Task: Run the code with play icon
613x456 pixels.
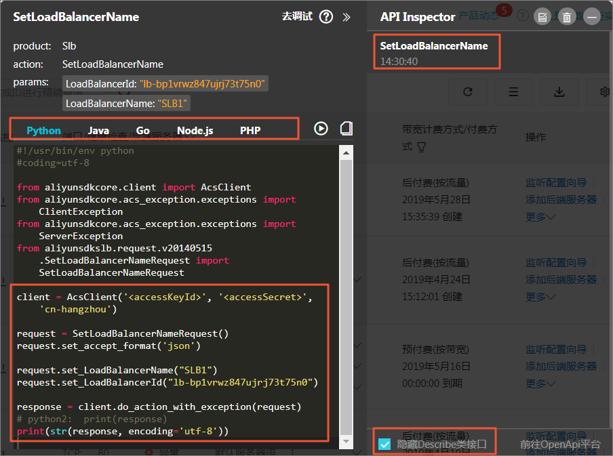Action: pyautogui.click(x=321, y=129)
